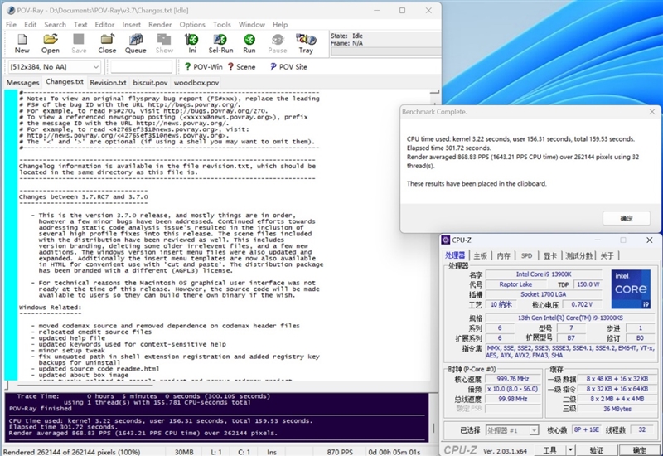Confirm the Benchmark Complete dialog with 确定
The width and height of the screenshot is (663, 456).
click(627, 218)
